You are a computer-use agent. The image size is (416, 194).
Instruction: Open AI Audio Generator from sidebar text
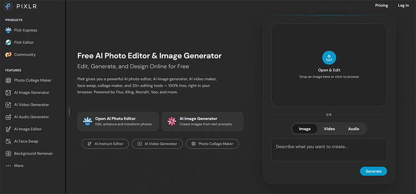pyautogui.click(x=31, y=117)
